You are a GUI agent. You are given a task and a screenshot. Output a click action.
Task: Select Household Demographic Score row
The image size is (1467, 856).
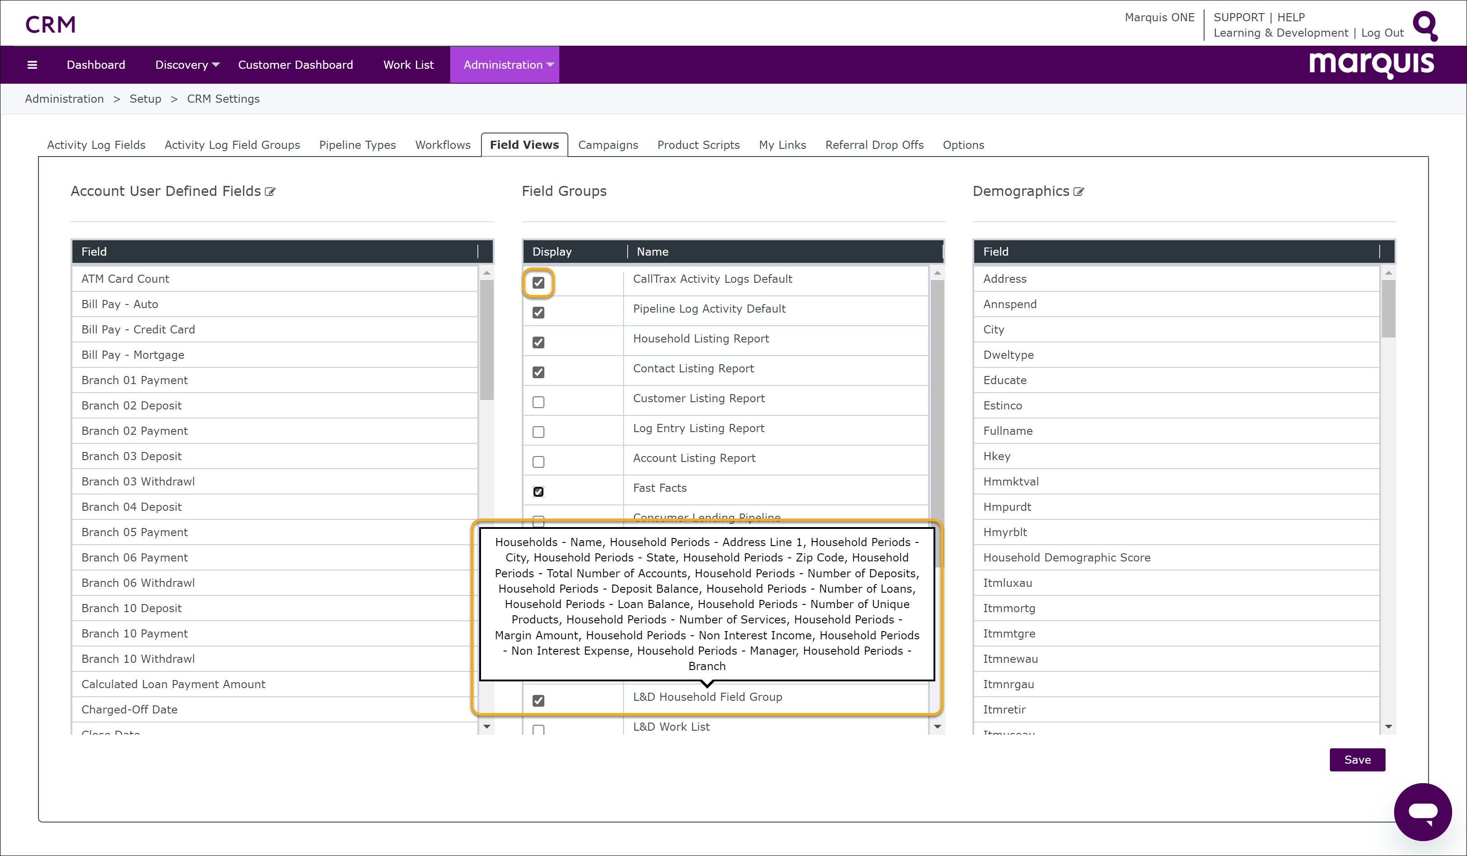(1176, 557)
